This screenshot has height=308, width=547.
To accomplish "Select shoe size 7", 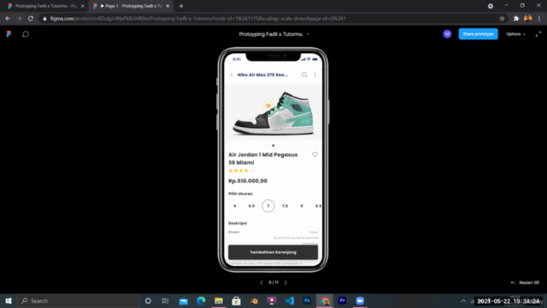I will [268, 206].
